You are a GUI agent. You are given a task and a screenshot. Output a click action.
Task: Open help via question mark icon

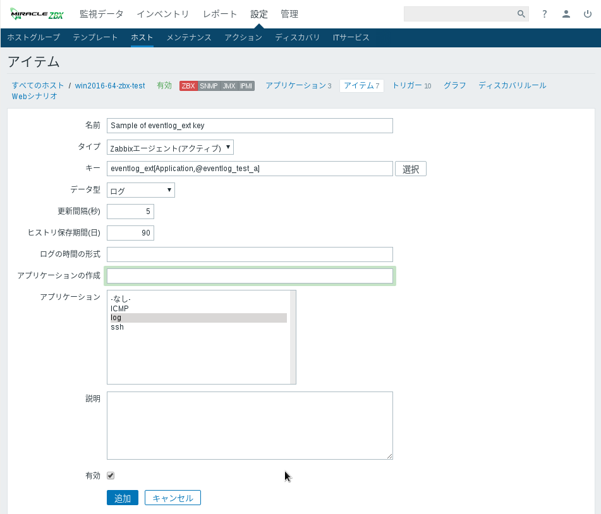coord(545,14)
